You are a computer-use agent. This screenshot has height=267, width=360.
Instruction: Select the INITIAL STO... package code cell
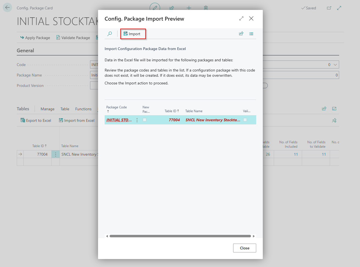(x=119, y=120)
